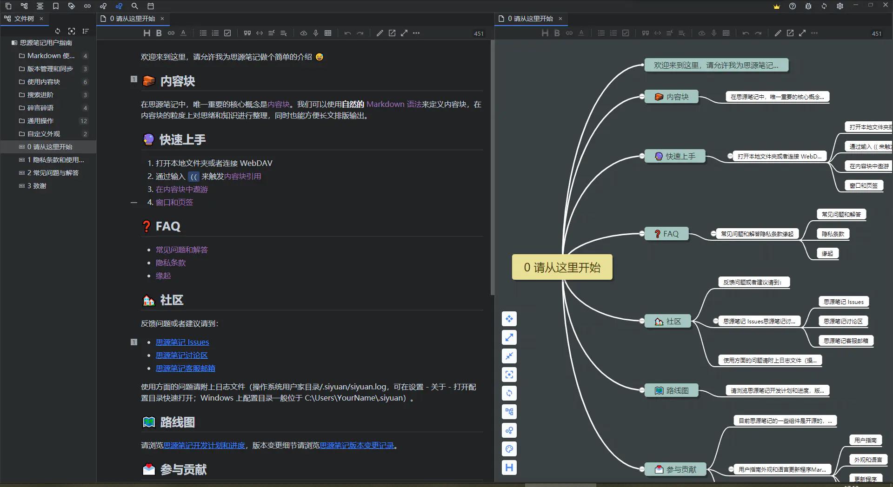Close the 文件树 panel tab
Screen dimensions: 893x487
click(41, 19)
